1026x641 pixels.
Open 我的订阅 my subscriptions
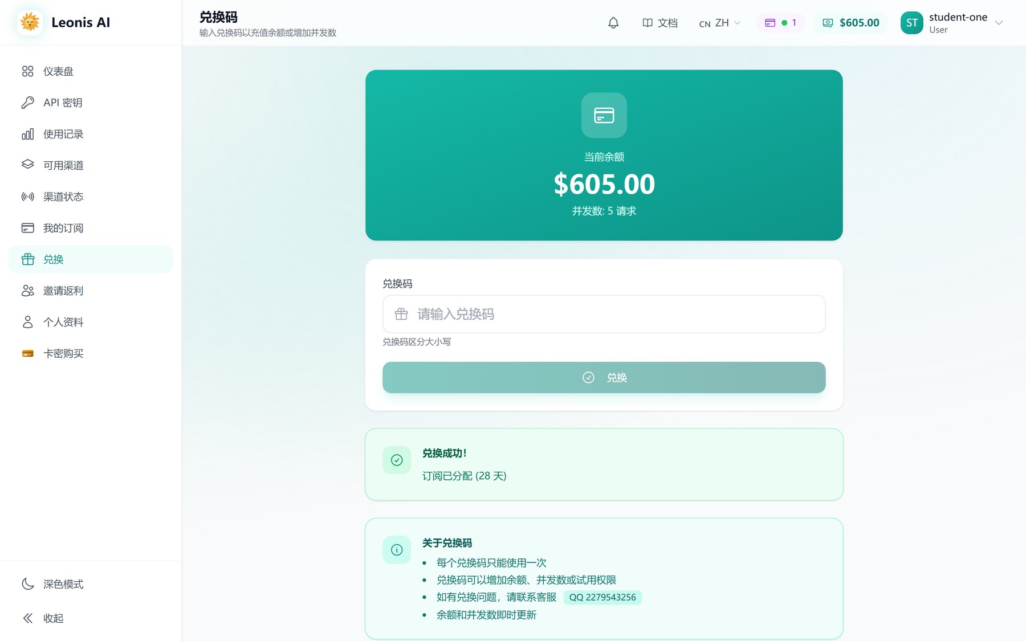click(x=91, y=228)
